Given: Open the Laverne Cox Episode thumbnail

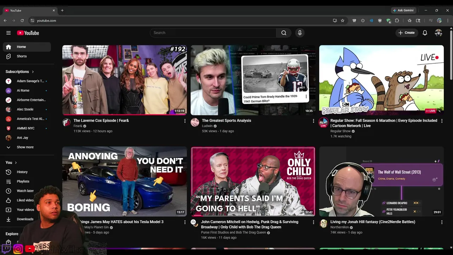Looking at the screenshot, I should (125, 80).
